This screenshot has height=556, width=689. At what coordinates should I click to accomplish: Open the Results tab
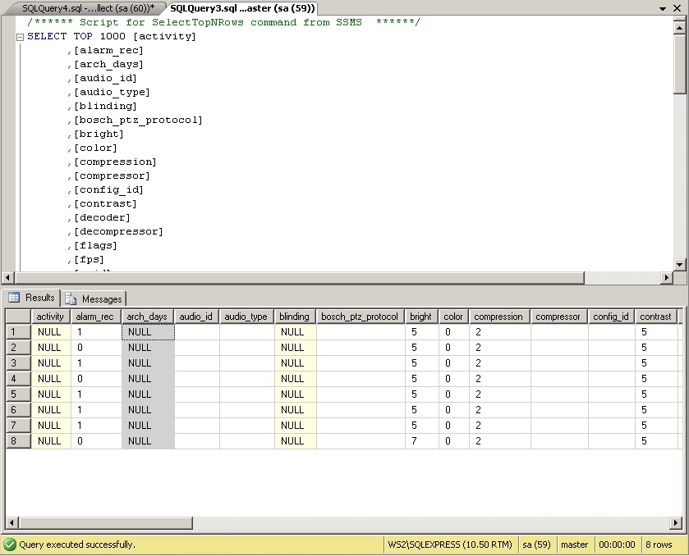[x=31, y=298]
